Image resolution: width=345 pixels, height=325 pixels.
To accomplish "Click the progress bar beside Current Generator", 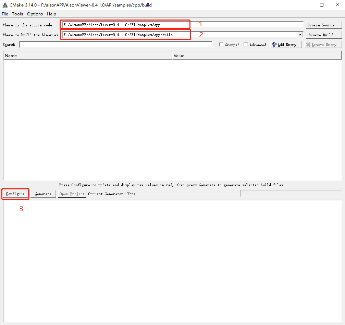I will click(x=291, y=194).
